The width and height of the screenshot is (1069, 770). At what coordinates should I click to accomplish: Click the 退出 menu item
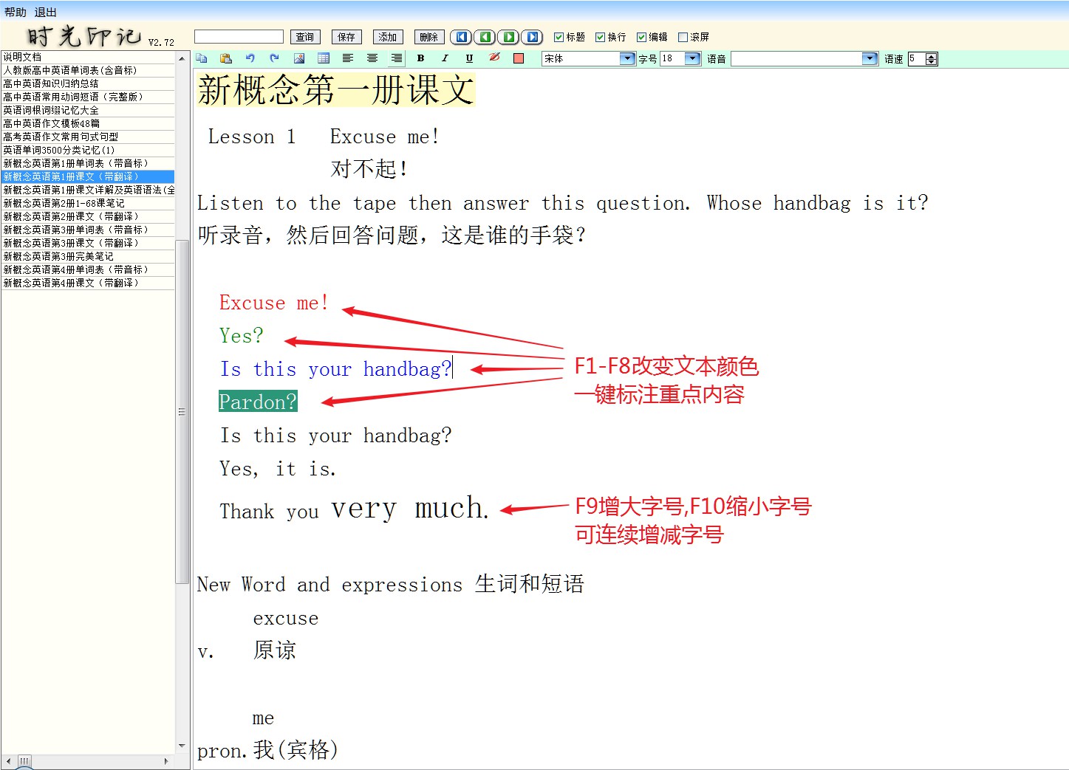[x=45, y=13]
